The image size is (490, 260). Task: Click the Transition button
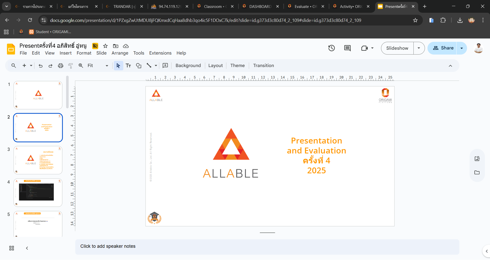[x=263, y=66]
